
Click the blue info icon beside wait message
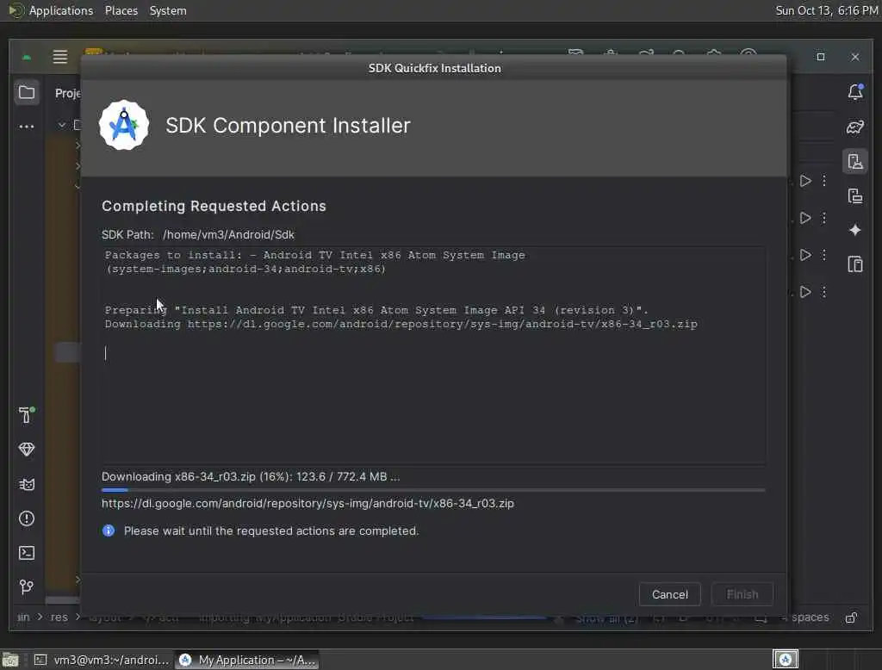click(109, 530)
